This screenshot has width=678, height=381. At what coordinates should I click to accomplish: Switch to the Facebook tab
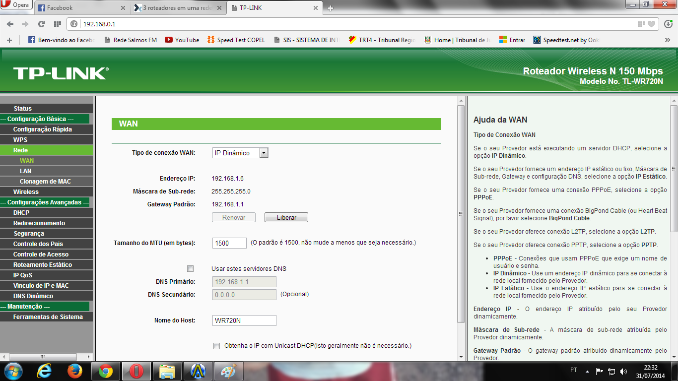pyautogui.click(x=82, y=8)
